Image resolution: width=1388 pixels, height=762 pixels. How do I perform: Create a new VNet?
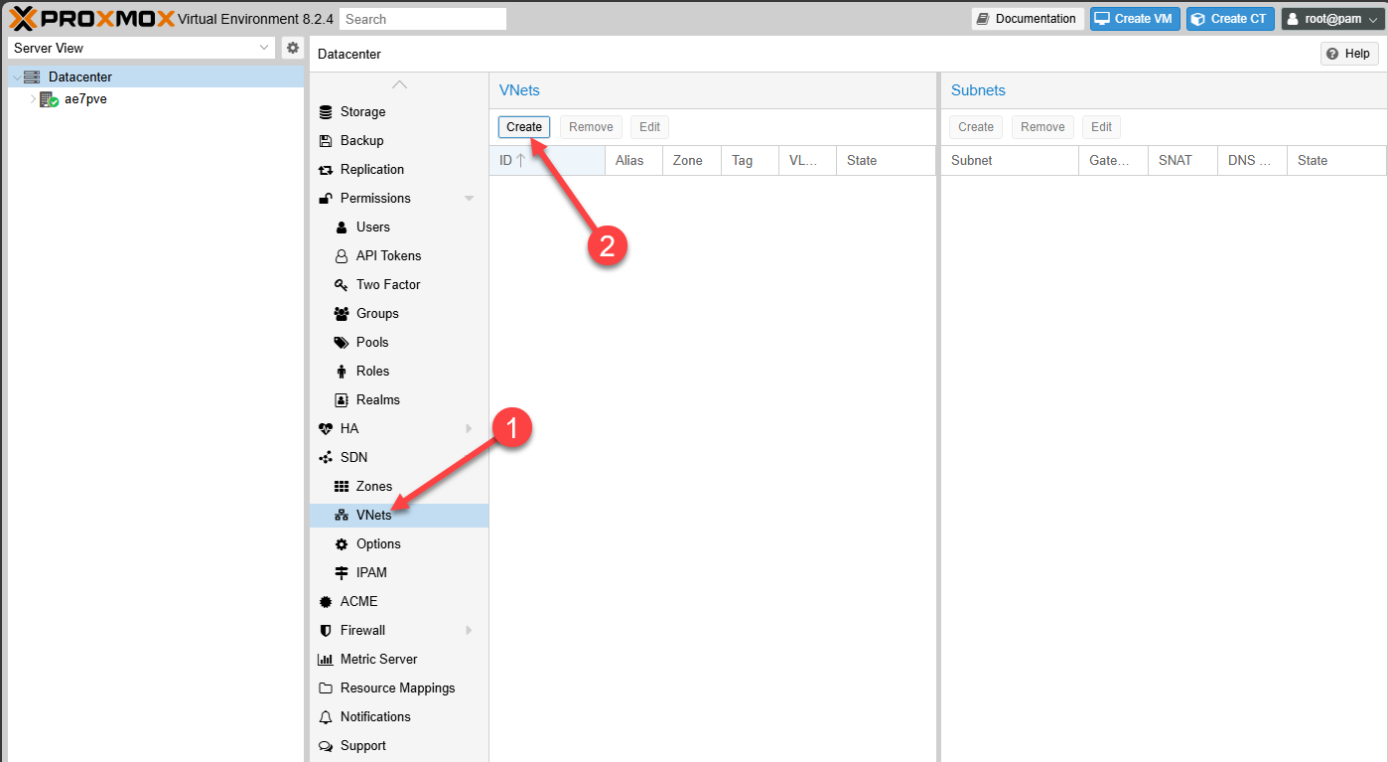pos(524,127)
